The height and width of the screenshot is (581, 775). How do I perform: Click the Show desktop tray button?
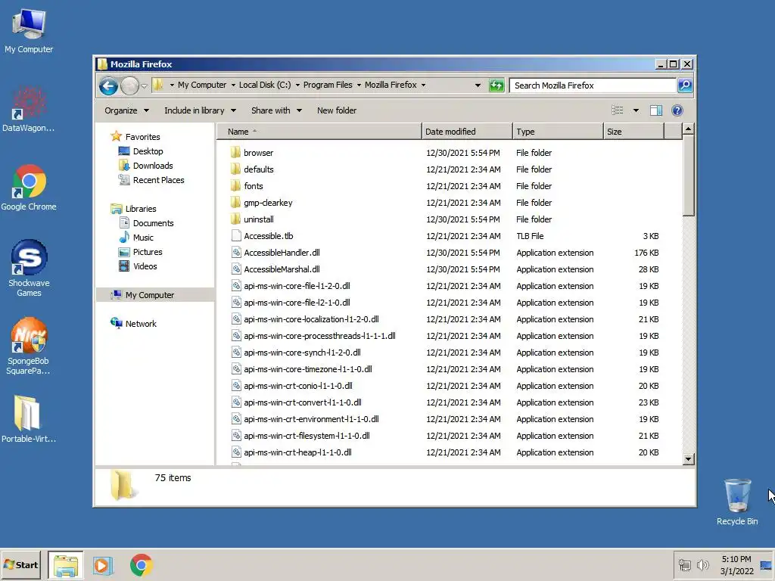766,564
